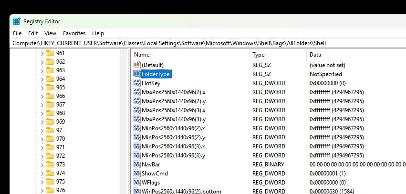This screenshot has height=194, width=406.
Task: Open the File menu
Action: click(x=17, y=33)
